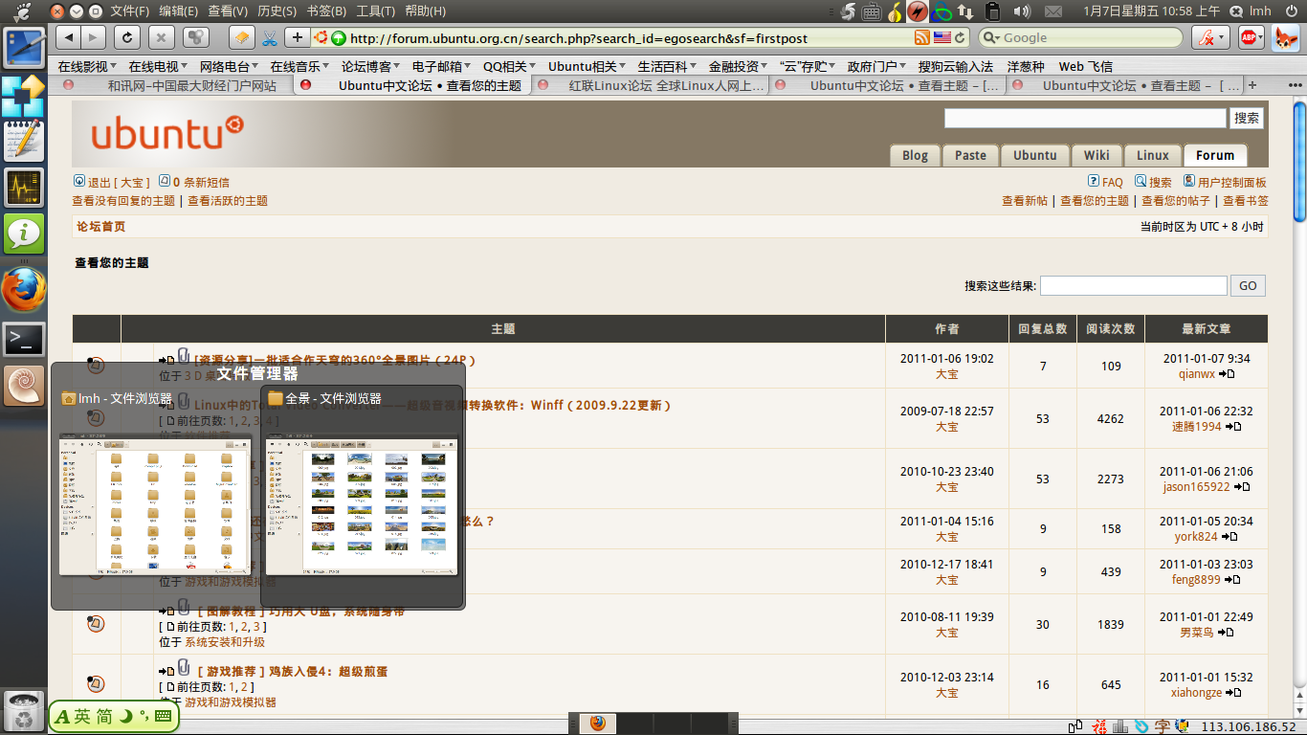The image size is (1307, 735).
Task: Open the green info chat dock icon
Action: 24,234
